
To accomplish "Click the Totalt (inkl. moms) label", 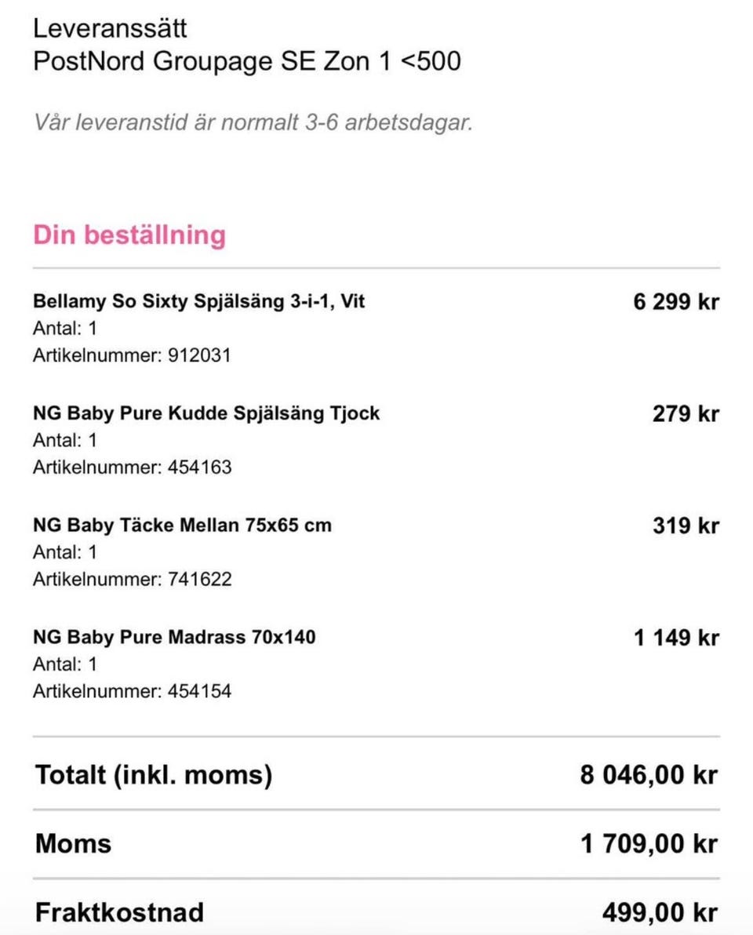I will pyautogui.click(x=154, y=775).
